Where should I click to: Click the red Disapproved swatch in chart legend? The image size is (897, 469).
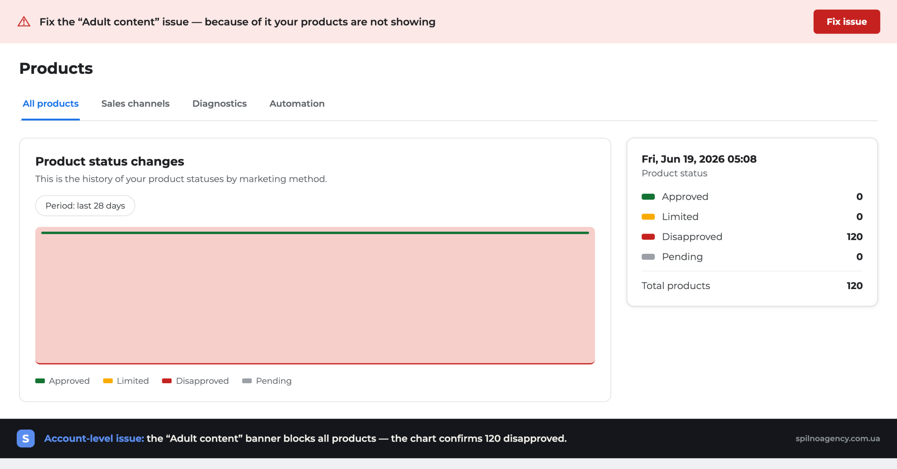pos(167,381)
